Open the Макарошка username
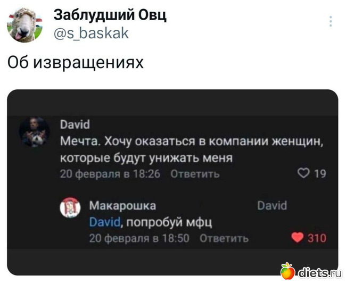The width and height of the screenshot is (346, 284). tap(122, 206)
